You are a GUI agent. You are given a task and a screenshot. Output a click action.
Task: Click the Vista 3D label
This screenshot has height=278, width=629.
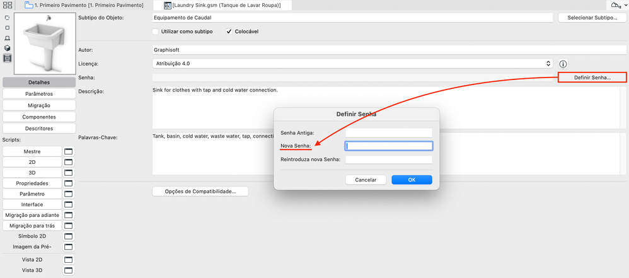(32, 270)
